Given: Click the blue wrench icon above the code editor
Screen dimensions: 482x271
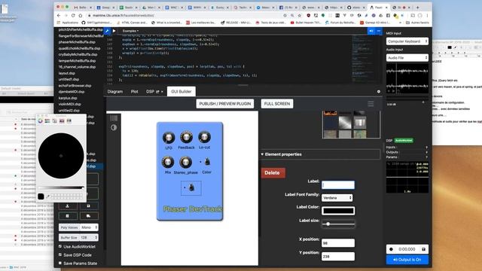Looking at the screenshot, I should (x=107, y=31).
